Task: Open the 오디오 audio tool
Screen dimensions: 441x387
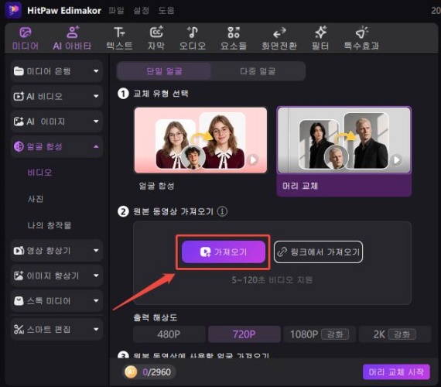Action: coord(193,39)
